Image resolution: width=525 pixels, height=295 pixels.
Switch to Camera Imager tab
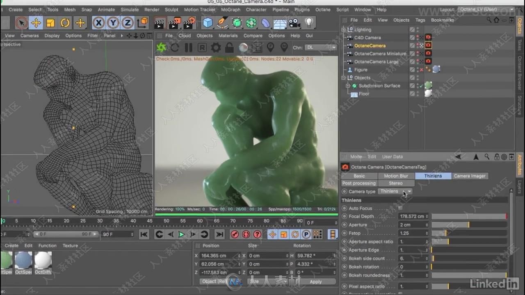470,176
